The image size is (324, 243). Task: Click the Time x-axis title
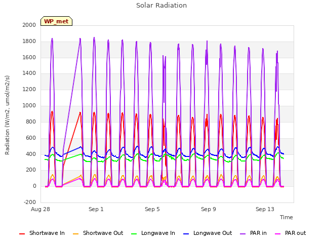(x=287, y=217)
